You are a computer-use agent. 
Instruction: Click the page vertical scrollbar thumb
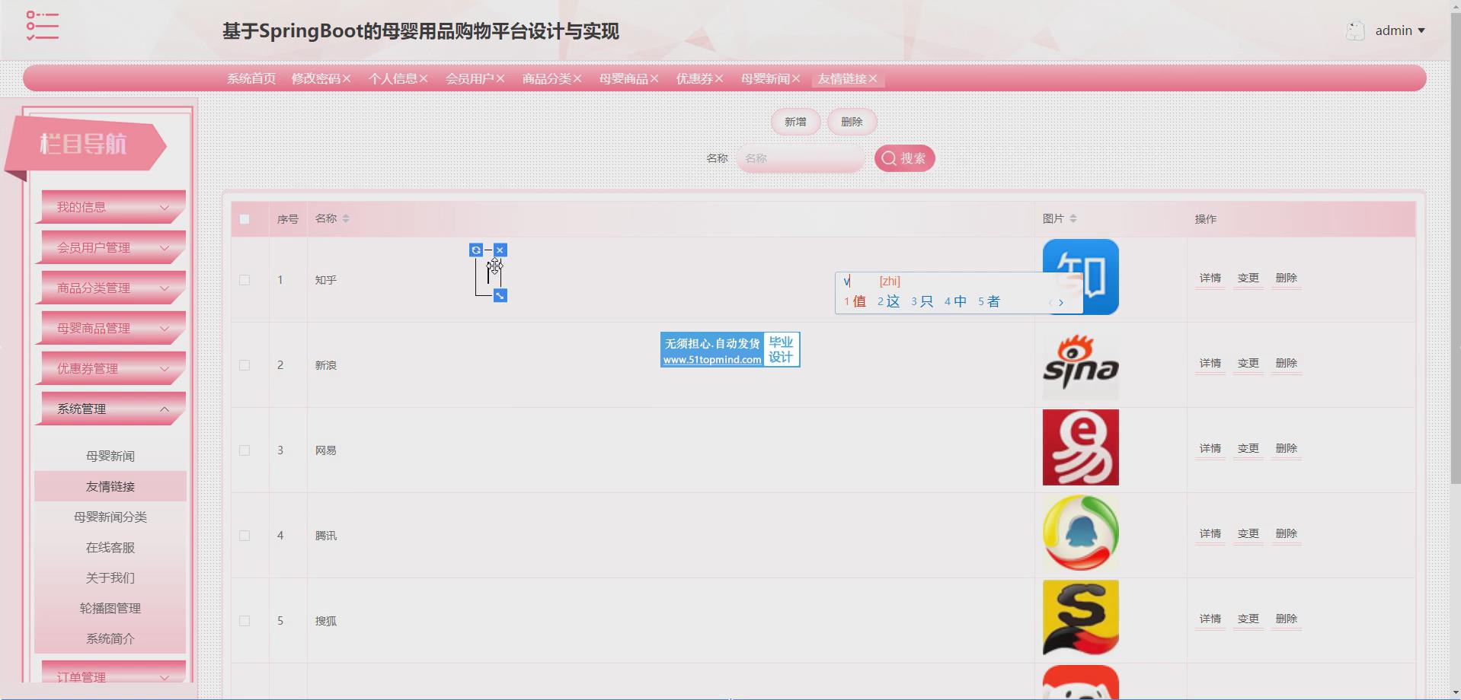(1455, 247)
